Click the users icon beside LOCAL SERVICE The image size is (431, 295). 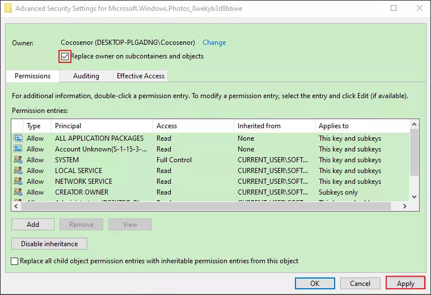18,170
